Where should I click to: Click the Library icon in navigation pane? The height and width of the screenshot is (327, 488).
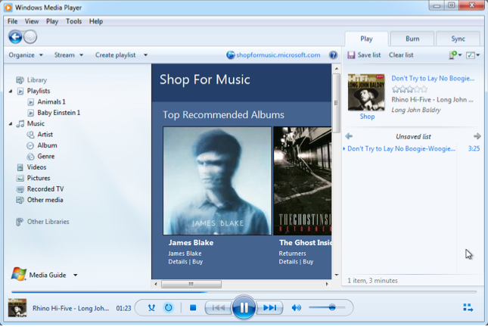20,80
